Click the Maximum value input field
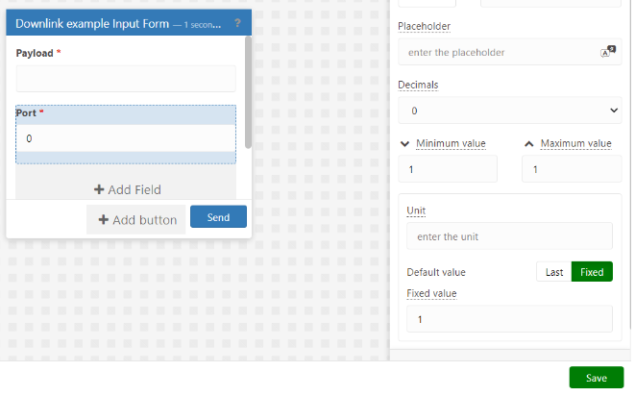 (572, 169)
